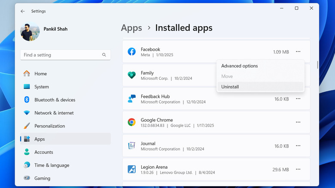The height and width of the screenshot is (188, 335).
Task: Click the Feedback Hub app icon
Action: [x=132, y=99]
